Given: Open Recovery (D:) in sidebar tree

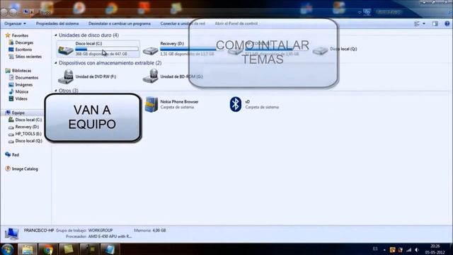Looking at the screenshot, I should tap(27, 127).
